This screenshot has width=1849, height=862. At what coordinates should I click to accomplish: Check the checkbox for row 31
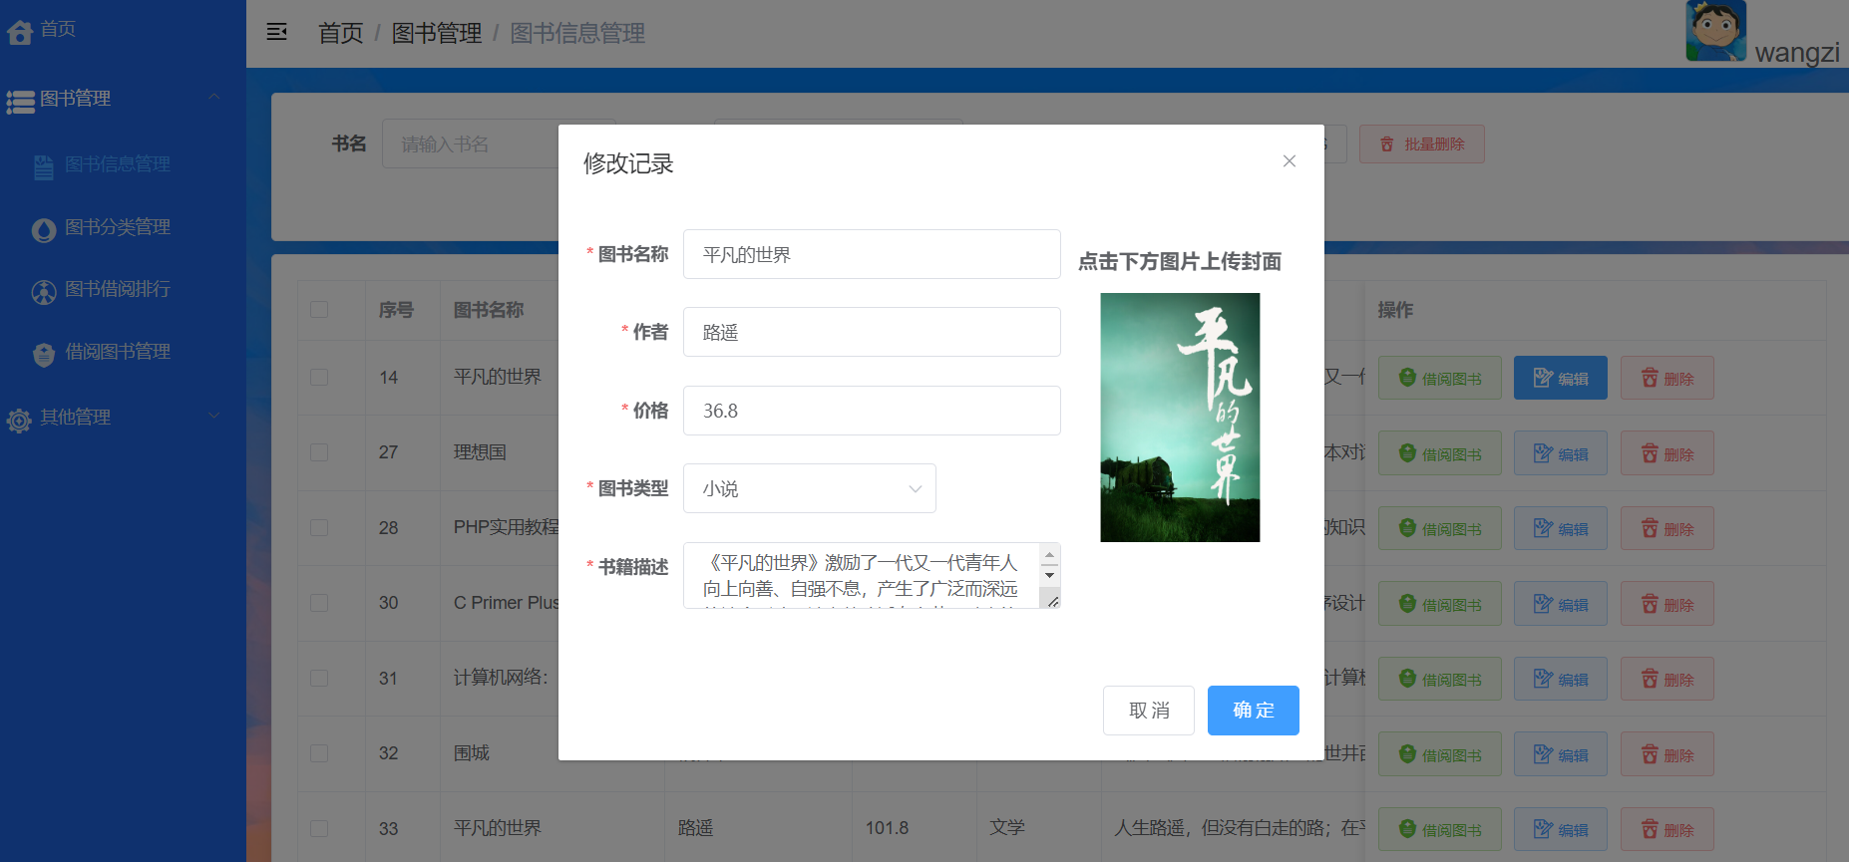pos(319,679)
